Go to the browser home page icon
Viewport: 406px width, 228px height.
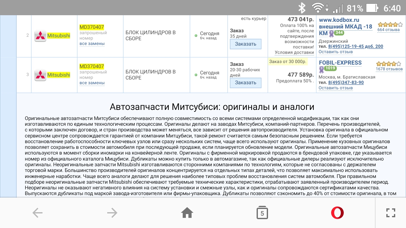187,213
